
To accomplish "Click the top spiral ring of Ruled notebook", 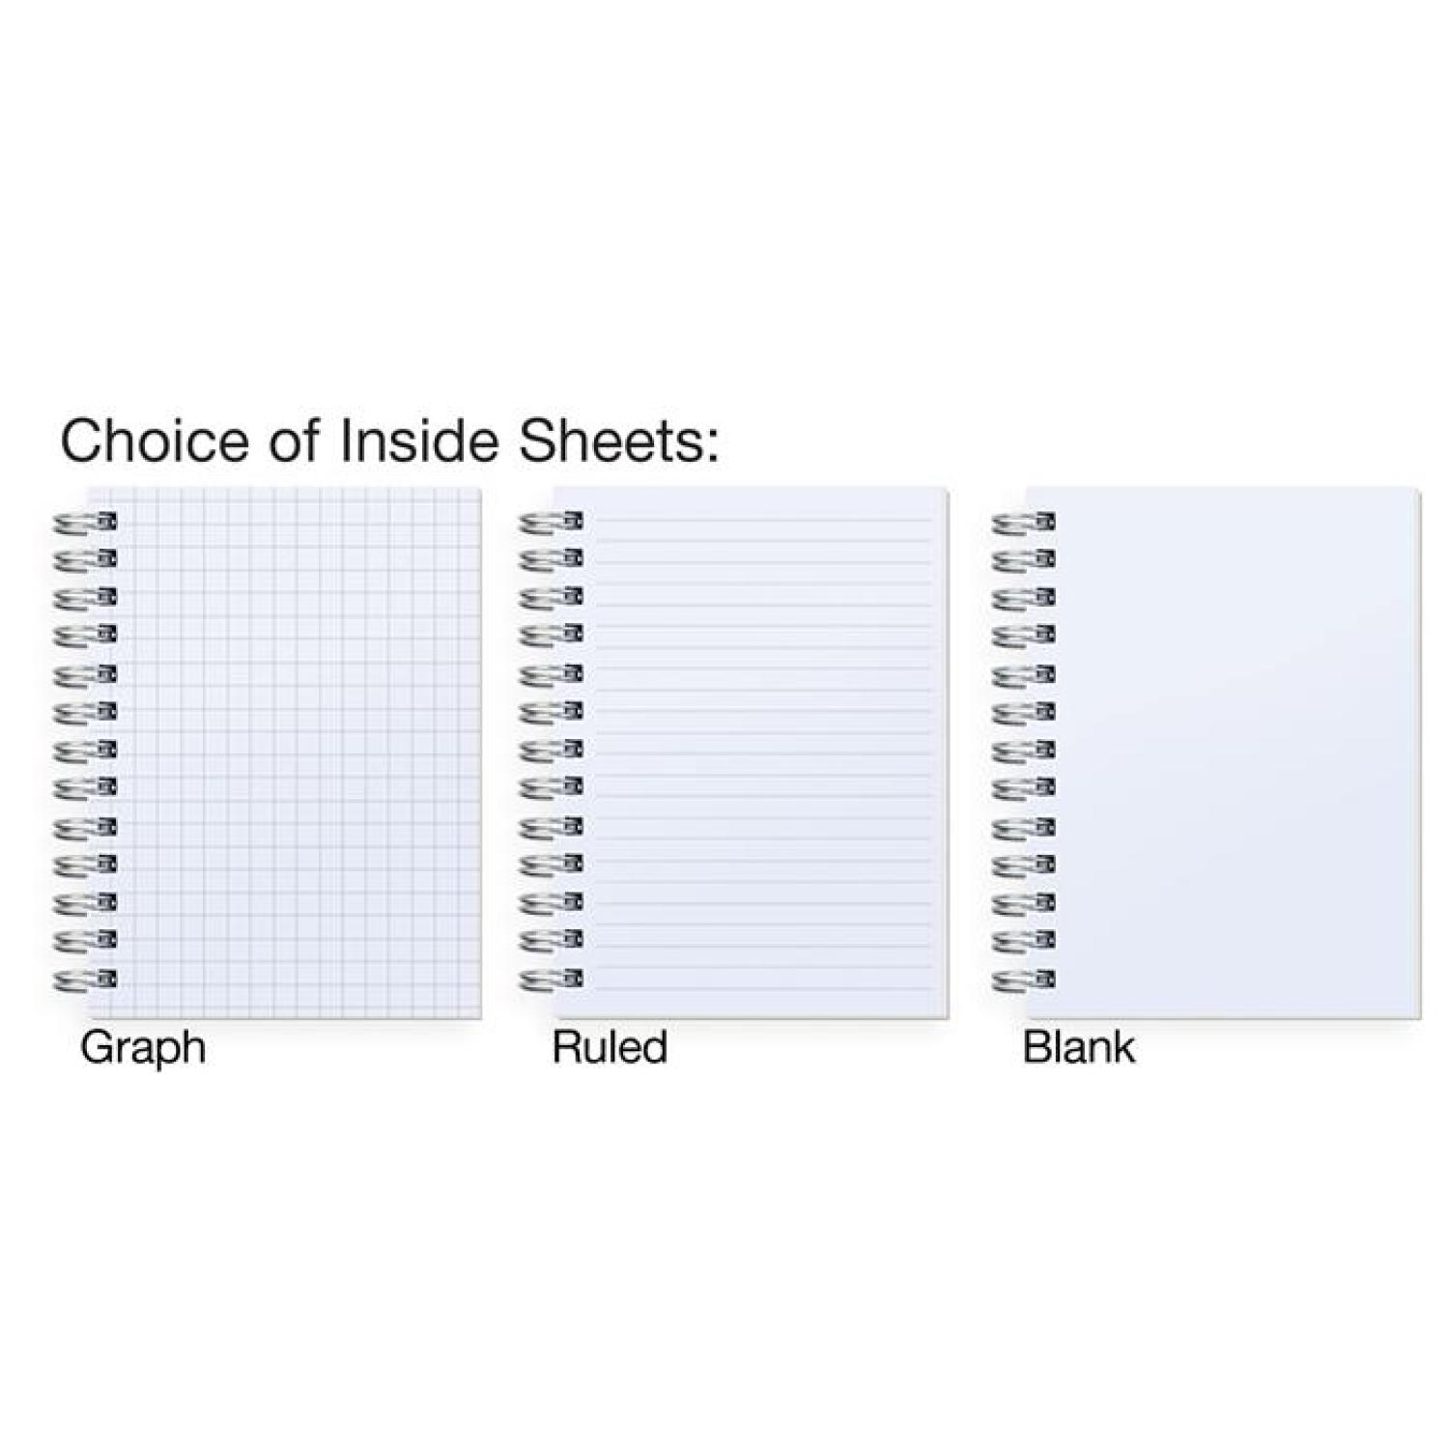I will pos(552,524).
